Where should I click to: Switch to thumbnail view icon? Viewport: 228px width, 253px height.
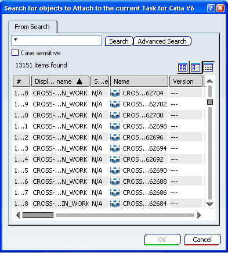tap(183, 67)
